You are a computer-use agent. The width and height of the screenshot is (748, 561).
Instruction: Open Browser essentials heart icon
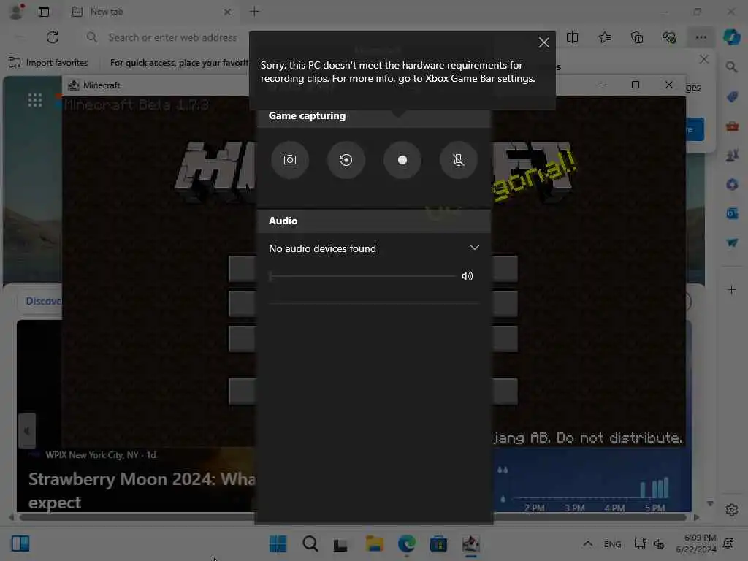tap(669, 37)
